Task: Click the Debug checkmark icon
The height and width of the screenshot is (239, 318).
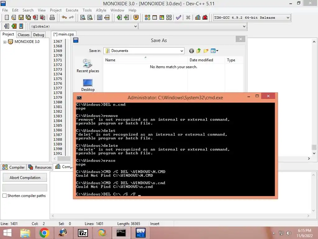Action: click(179, 17)
